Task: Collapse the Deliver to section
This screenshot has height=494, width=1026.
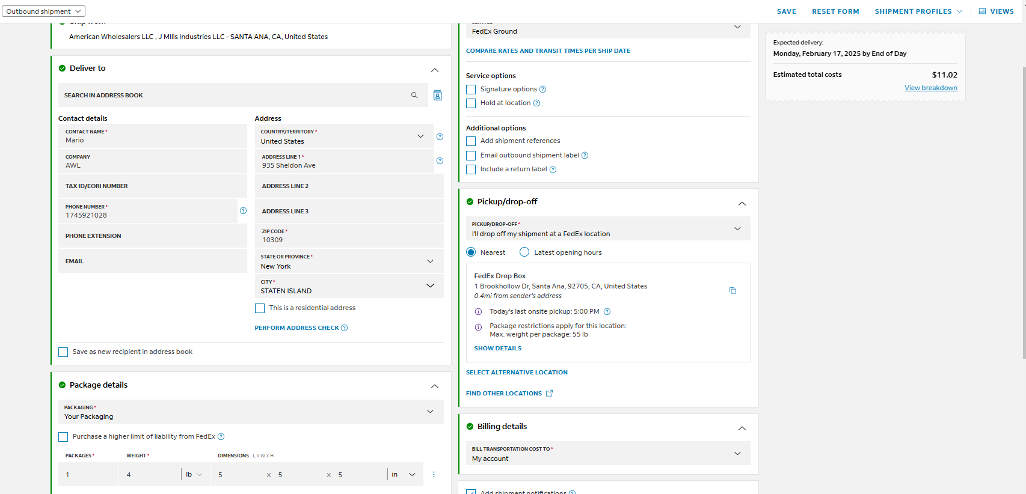Action: [x=435, y=70]
